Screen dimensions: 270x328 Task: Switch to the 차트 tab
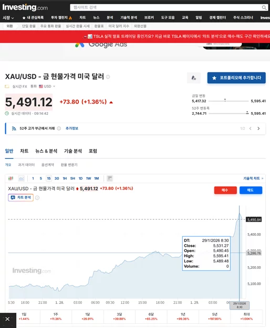(24, 151)
